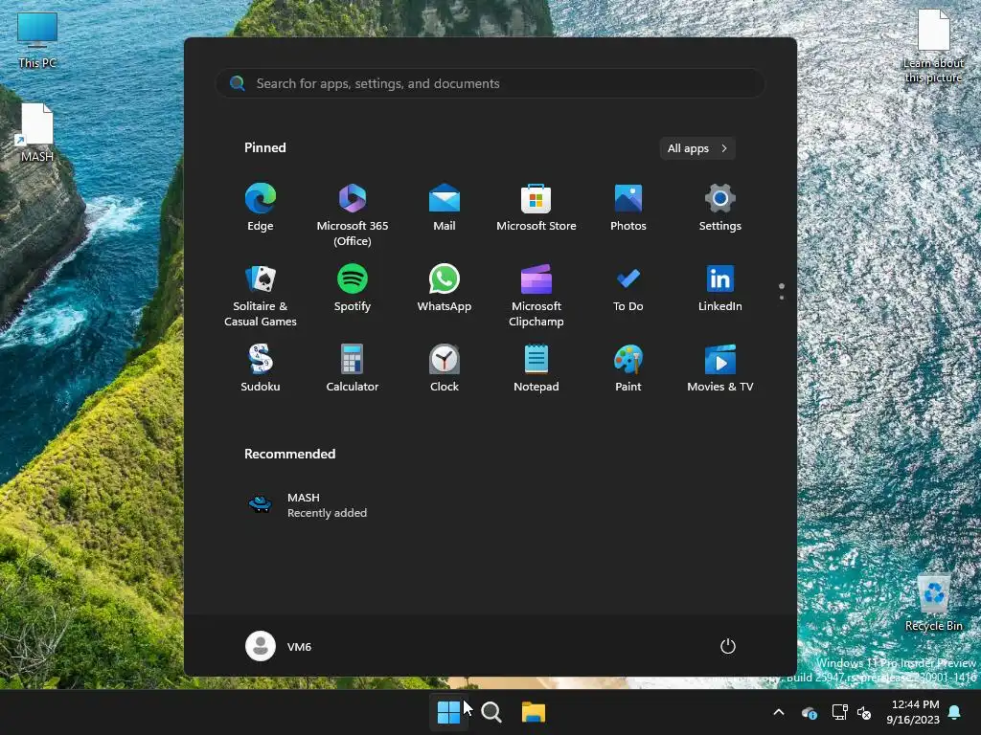Select the MASH desktop shortcut

point(37,133)
